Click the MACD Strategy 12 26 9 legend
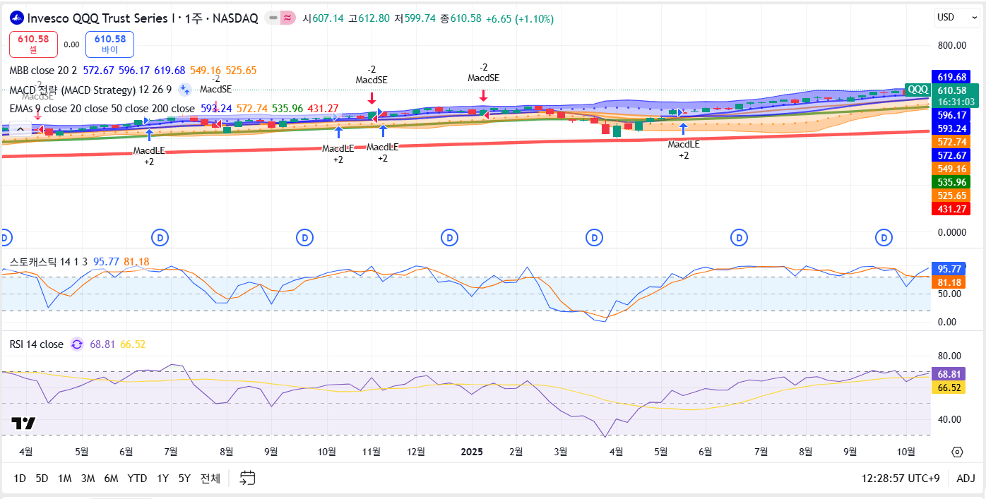Image resolution: width=986 pixels, height=499 pixels. pos(90,90)
